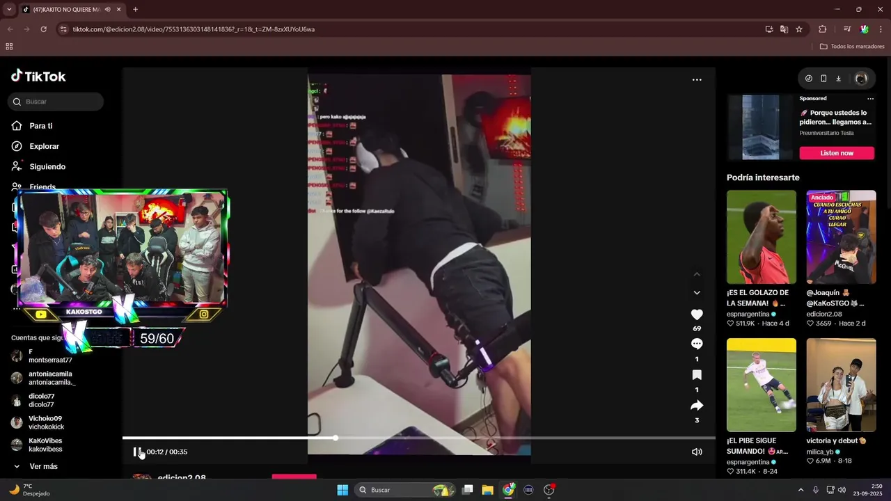Open the ES EL GOLAZO video thumbnail
Viewport: 891px width, 501px height.
click(x=761, y=237)
